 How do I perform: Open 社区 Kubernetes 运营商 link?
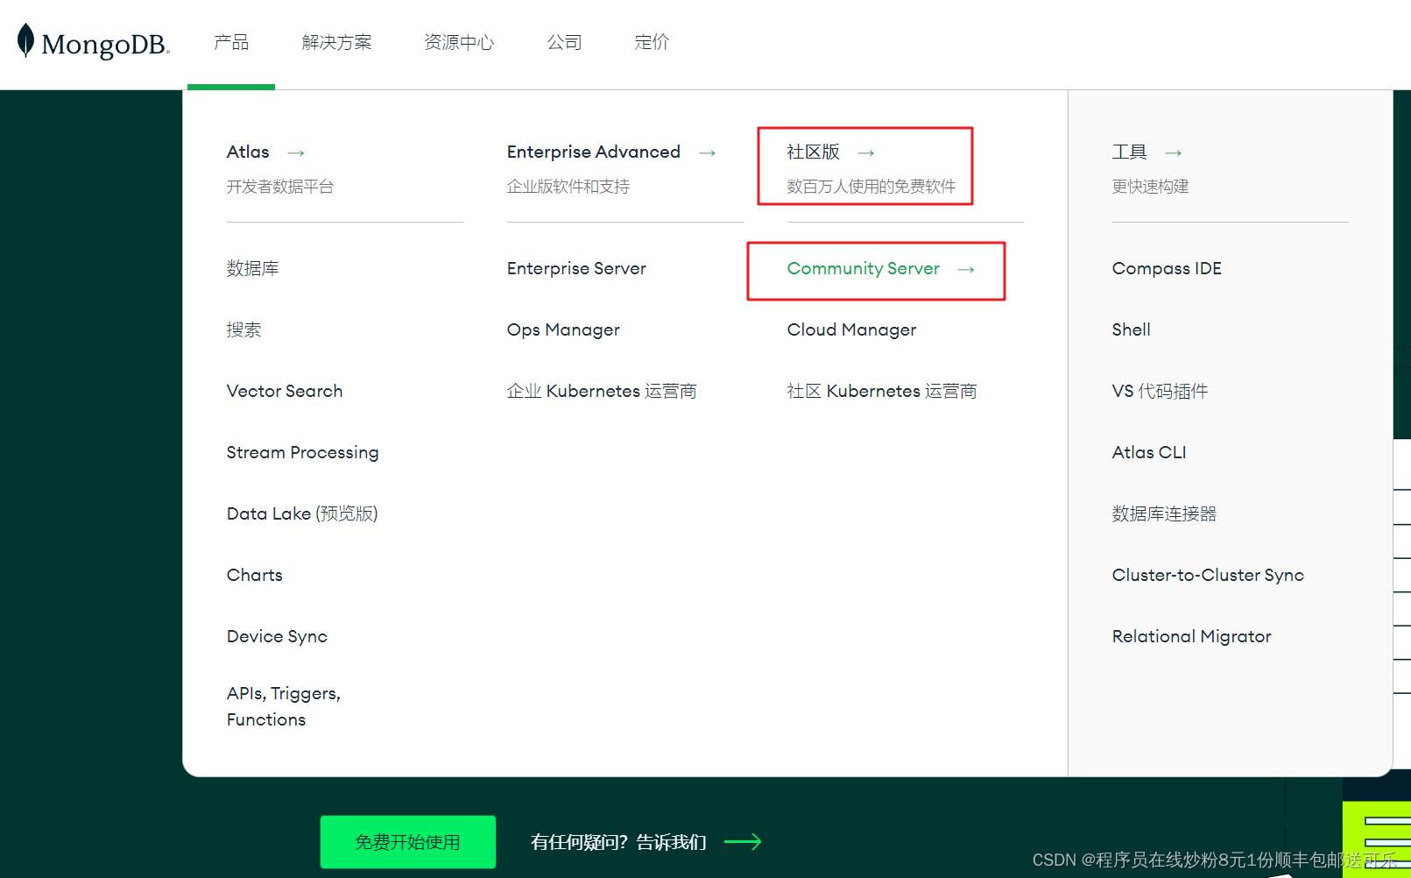tap(882, 391)
